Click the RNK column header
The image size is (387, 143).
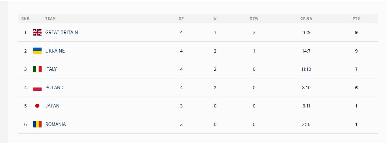click(x=25, y=18)
